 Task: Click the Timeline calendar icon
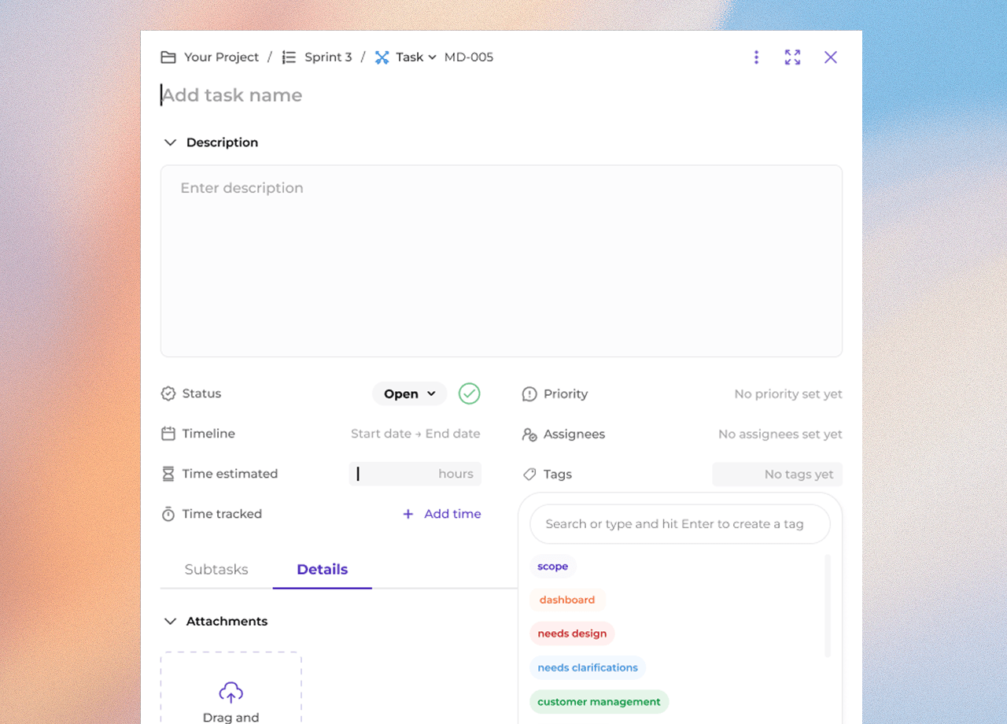coord(168,434)
